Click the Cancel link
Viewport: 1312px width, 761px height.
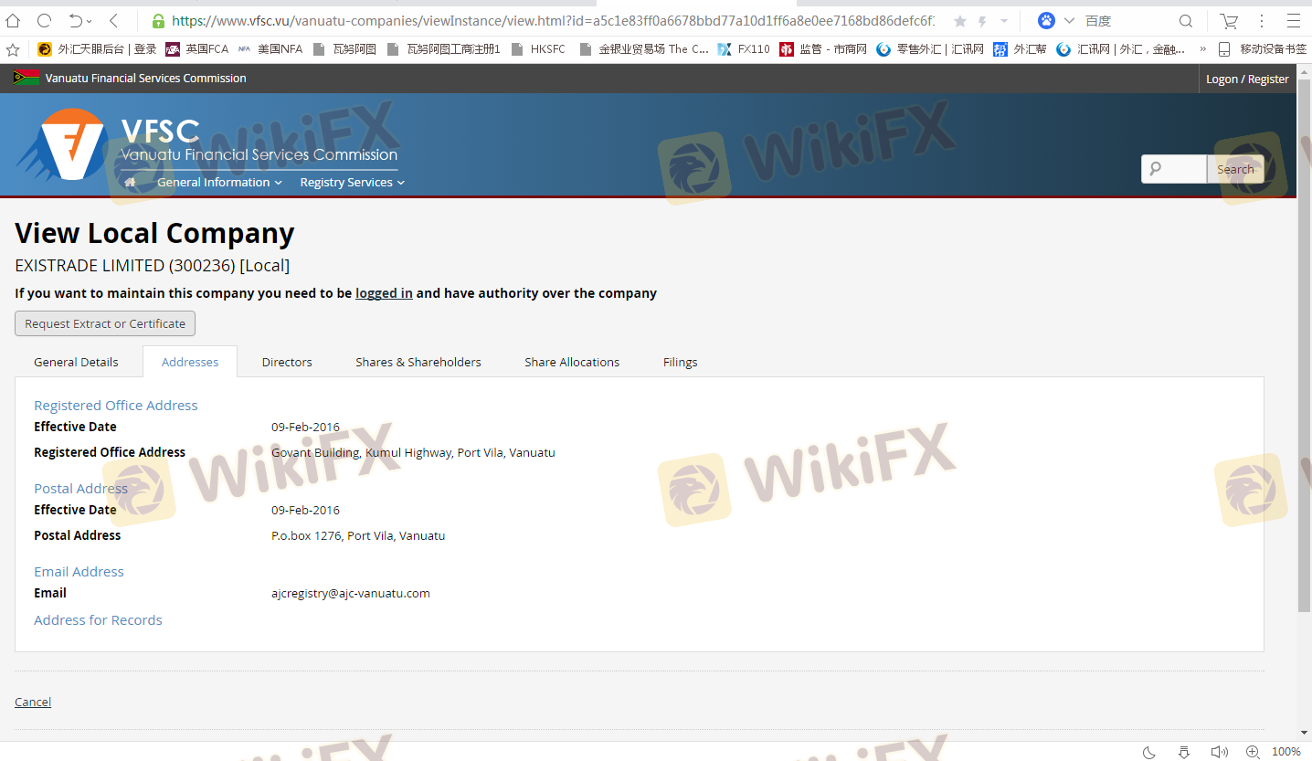tap(33, 702)
